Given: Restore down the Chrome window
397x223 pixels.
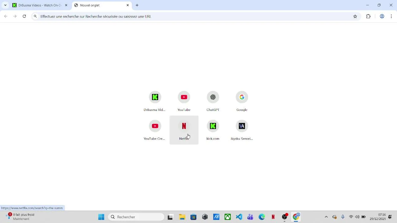Looking at the screenshot, I should point(379,5).
